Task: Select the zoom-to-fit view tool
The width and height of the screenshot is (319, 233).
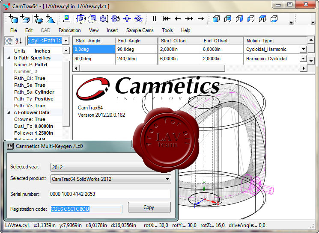Action: (80, 19)
